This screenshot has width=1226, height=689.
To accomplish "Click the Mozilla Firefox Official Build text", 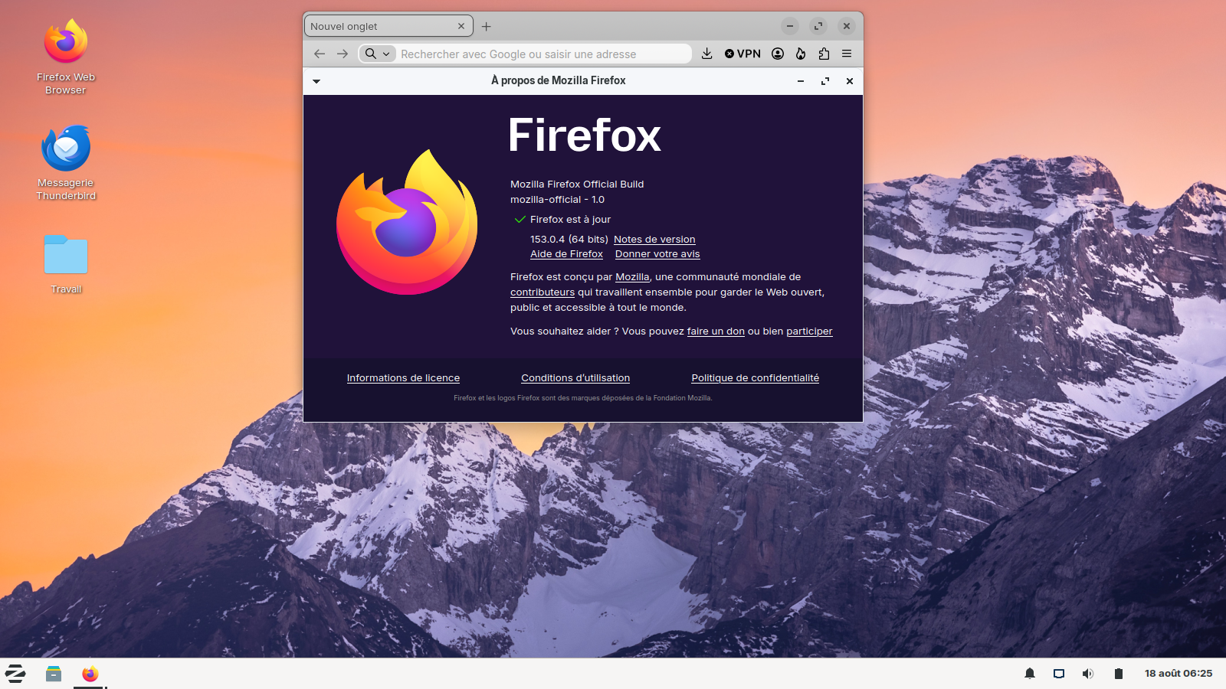I will (577, 184).
